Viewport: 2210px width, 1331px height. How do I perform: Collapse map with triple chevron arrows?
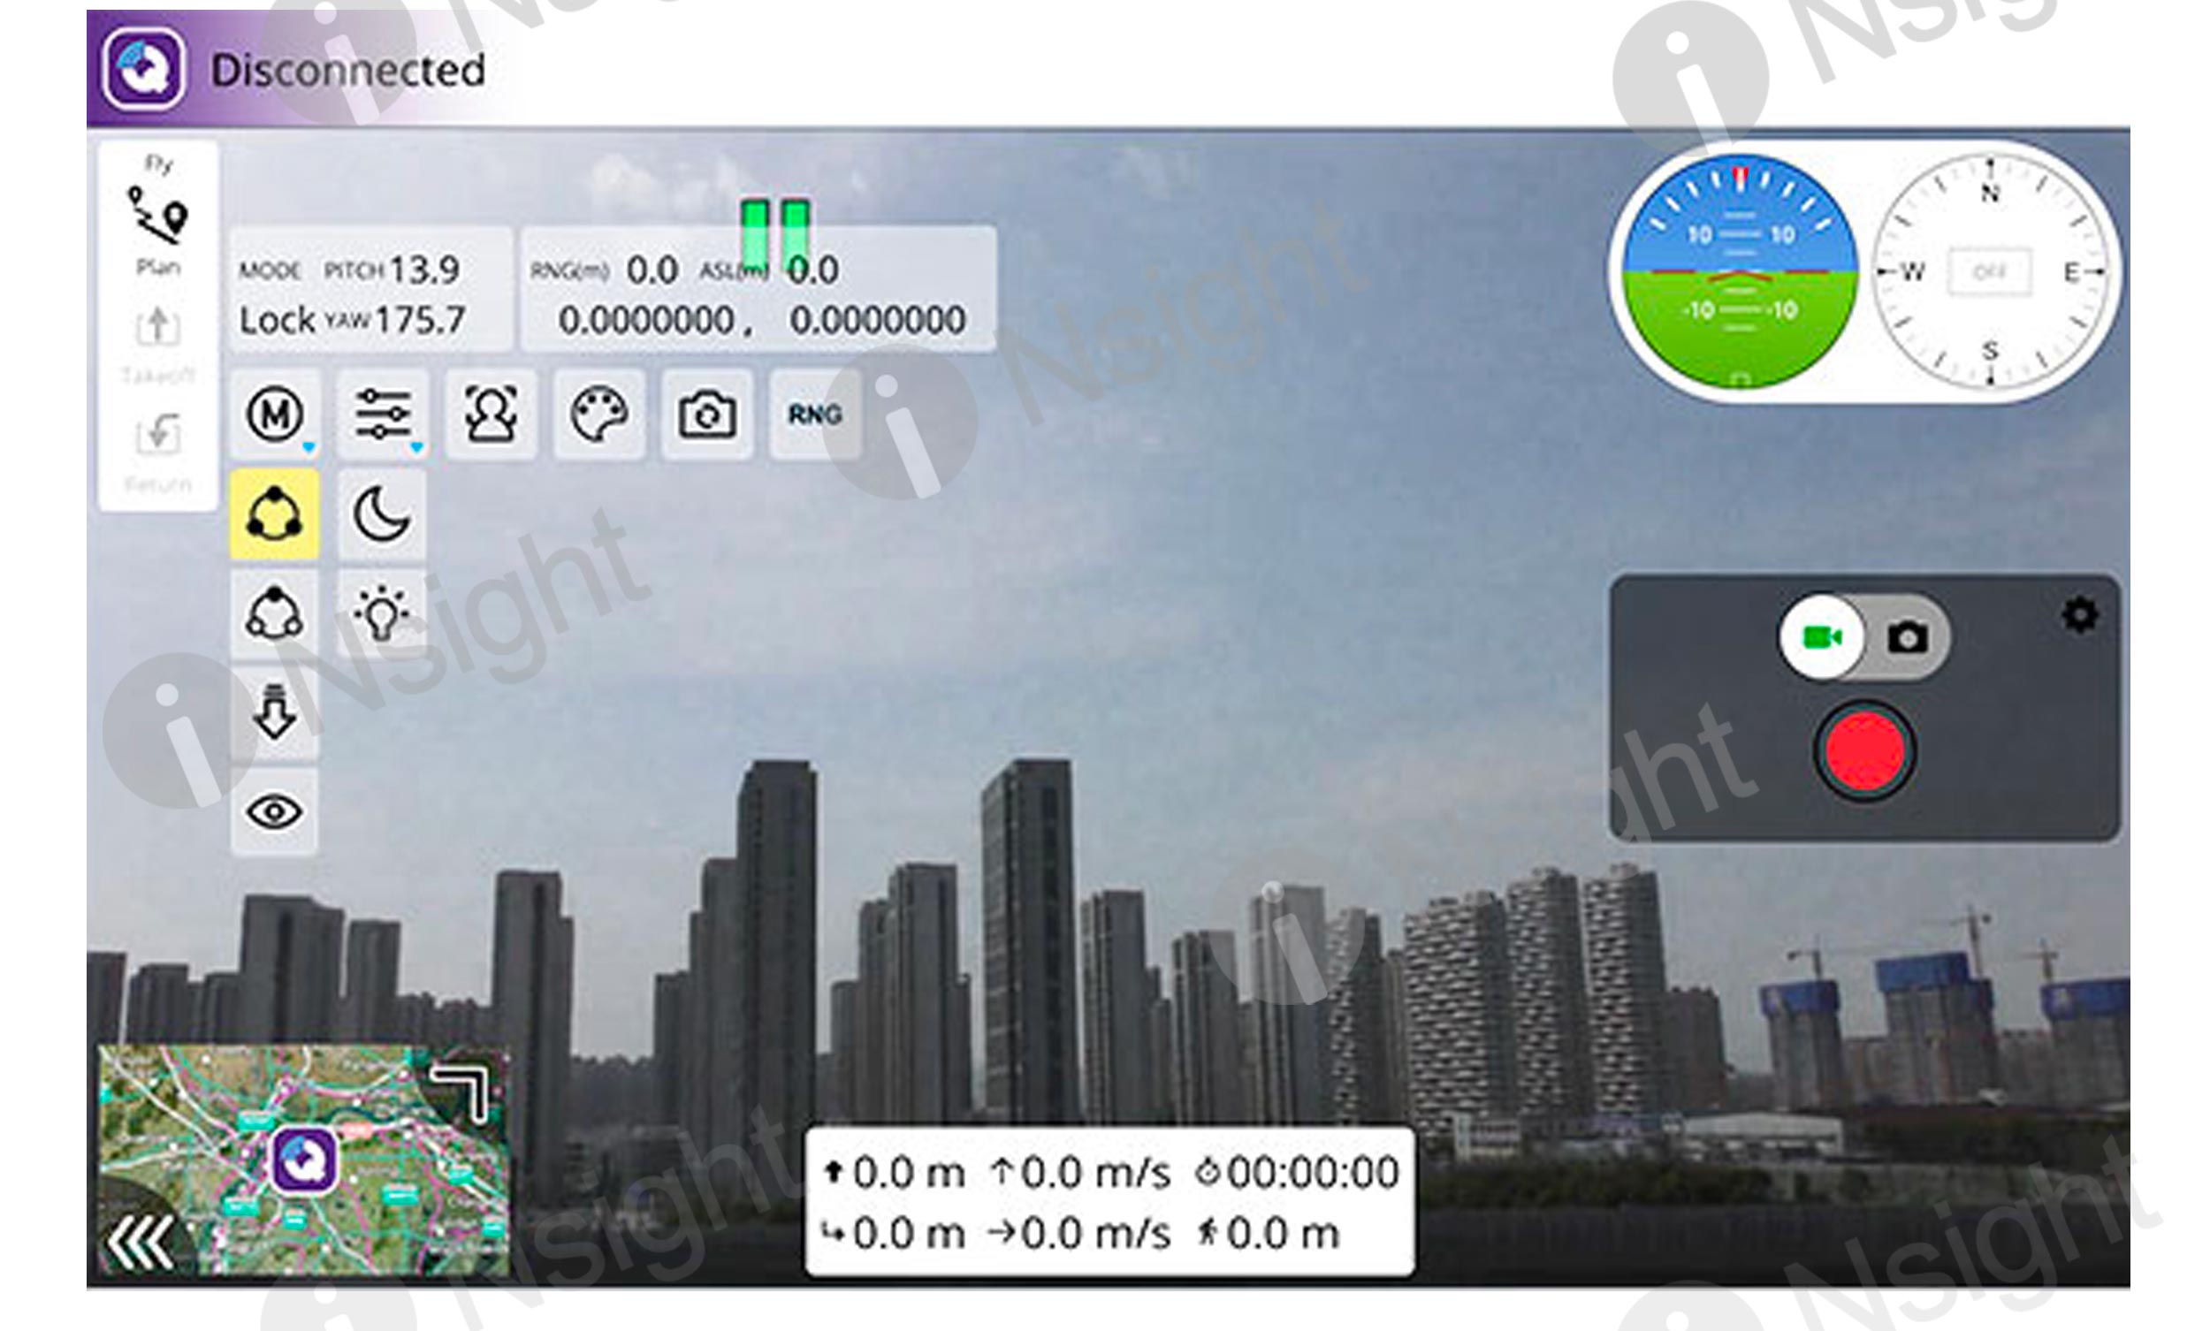tap(141, 1243)
